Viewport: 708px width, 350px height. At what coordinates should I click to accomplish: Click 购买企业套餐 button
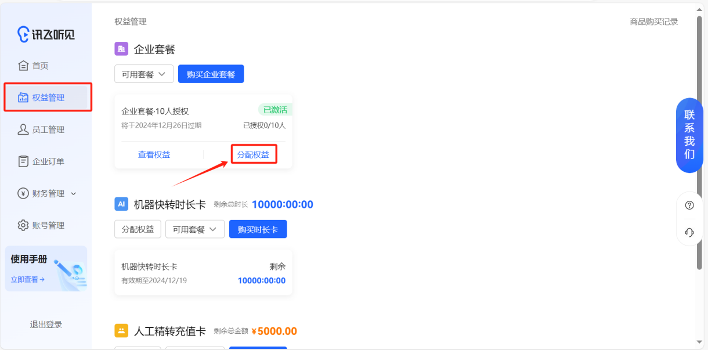point(211,74)
